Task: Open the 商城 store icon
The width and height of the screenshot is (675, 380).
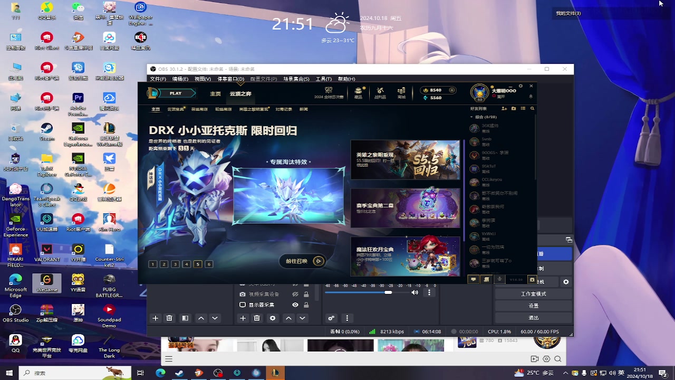Action: pos(401,93)
